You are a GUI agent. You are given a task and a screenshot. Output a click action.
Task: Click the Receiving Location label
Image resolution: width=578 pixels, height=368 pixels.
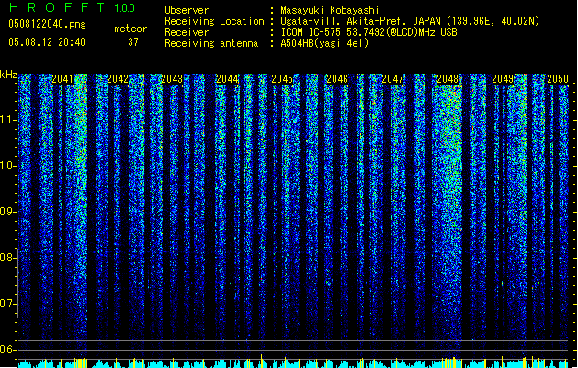pos(214,21)
